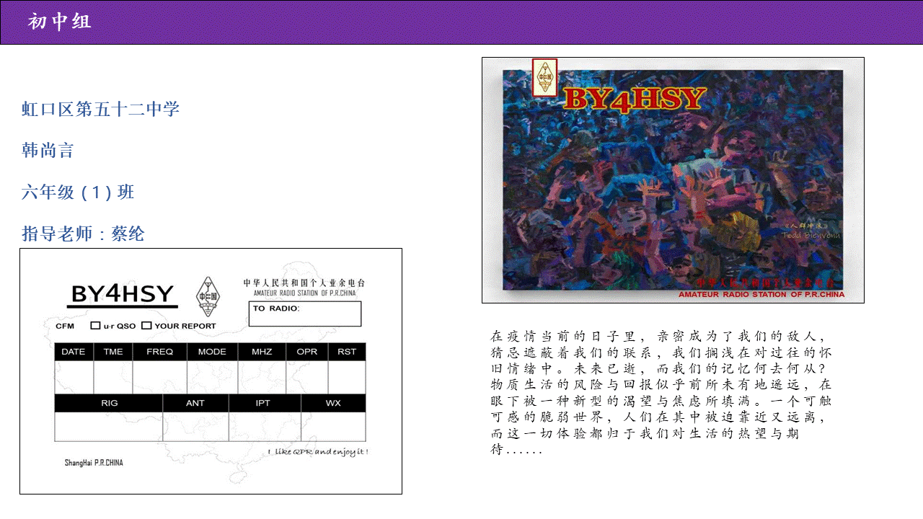Select the crowd painting QSL card image
Viewport: 923px width, 519px height.
pyautogui.click(x=673, y=180)
